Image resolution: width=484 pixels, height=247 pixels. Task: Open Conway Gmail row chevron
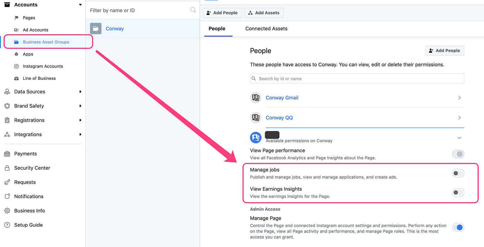[459, 98]
